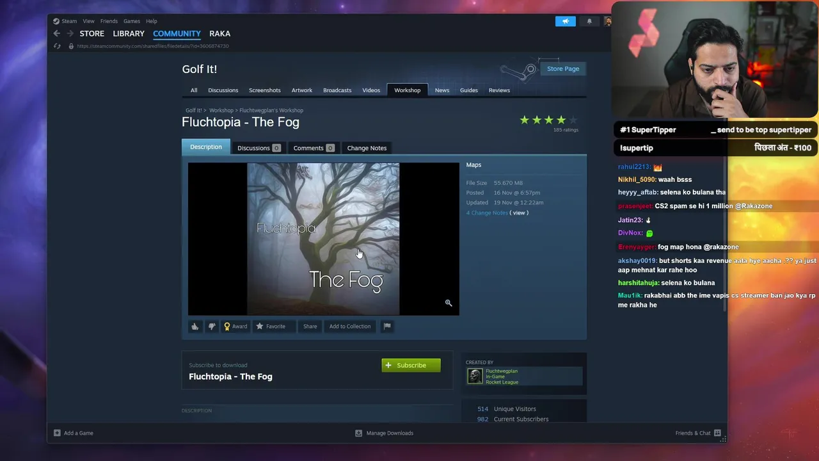Click the page URL address text
This screenshot has height=461, width=819.
tap(153, 46)
